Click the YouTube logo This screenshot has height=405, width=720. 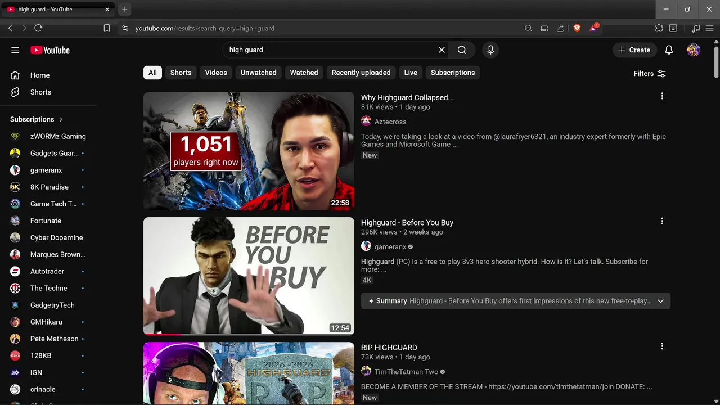pos(50,50)
